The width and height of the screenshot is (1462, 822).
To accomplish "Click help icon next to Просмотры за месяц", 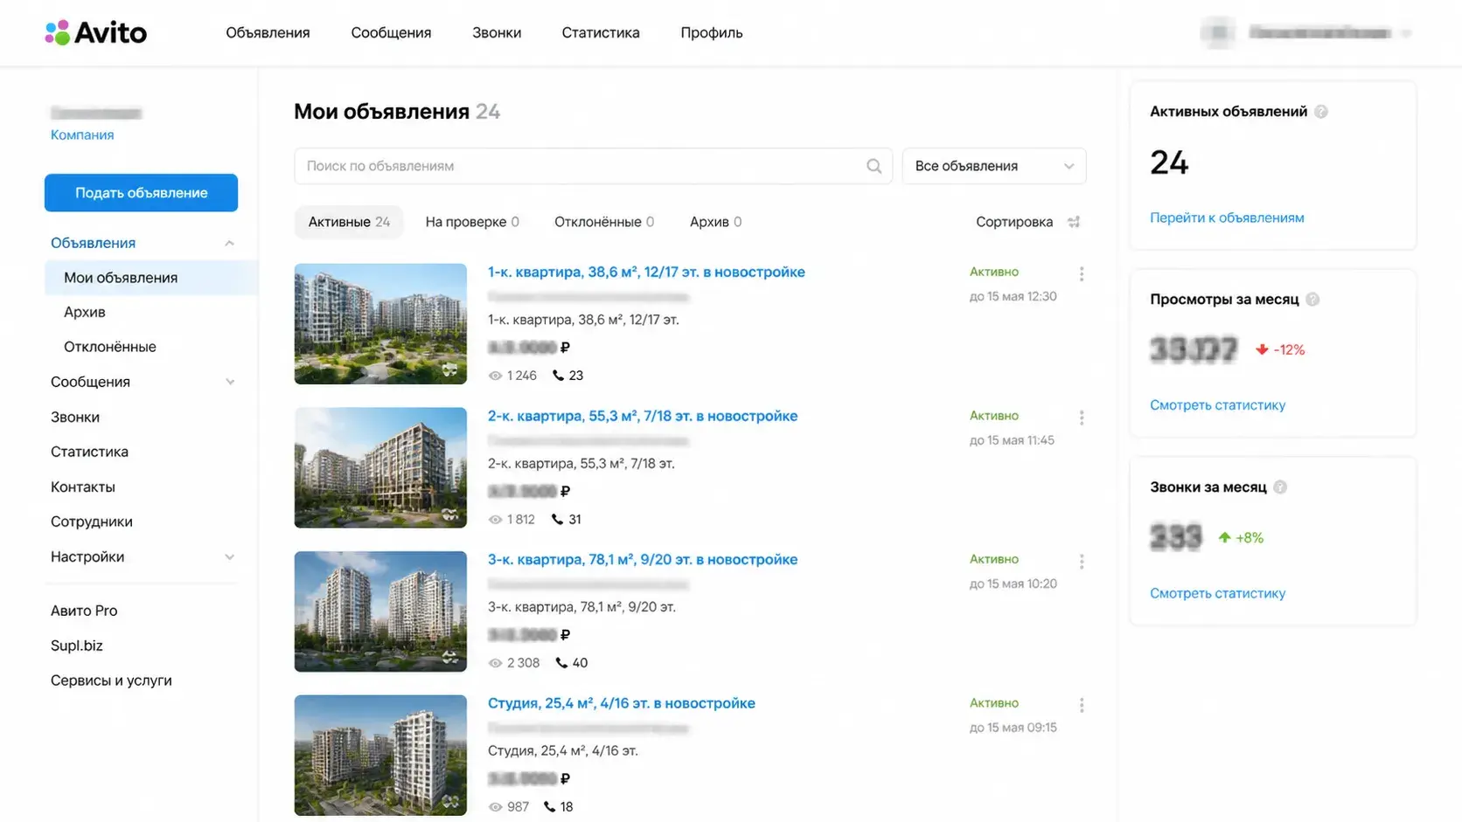I will pyautogui.click(x=1312, y=300).
